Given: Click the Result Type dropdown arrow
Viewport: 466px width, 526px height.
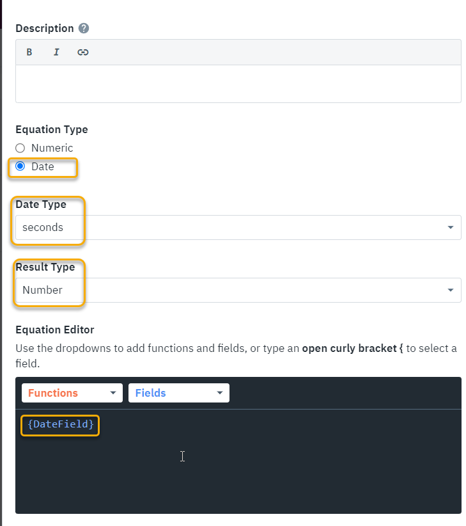Looking at the screenshot, I should 451,290.
